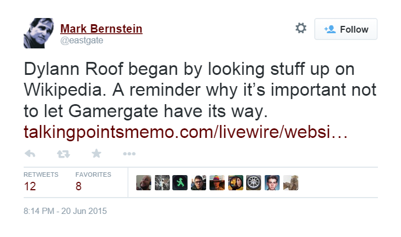Open the avatar with glasses and dark hair
This screenshot has width=401, height=237.
198,182
